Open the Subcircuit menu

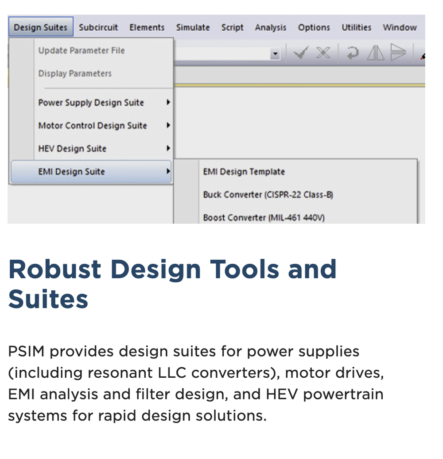tap(98, 27)
